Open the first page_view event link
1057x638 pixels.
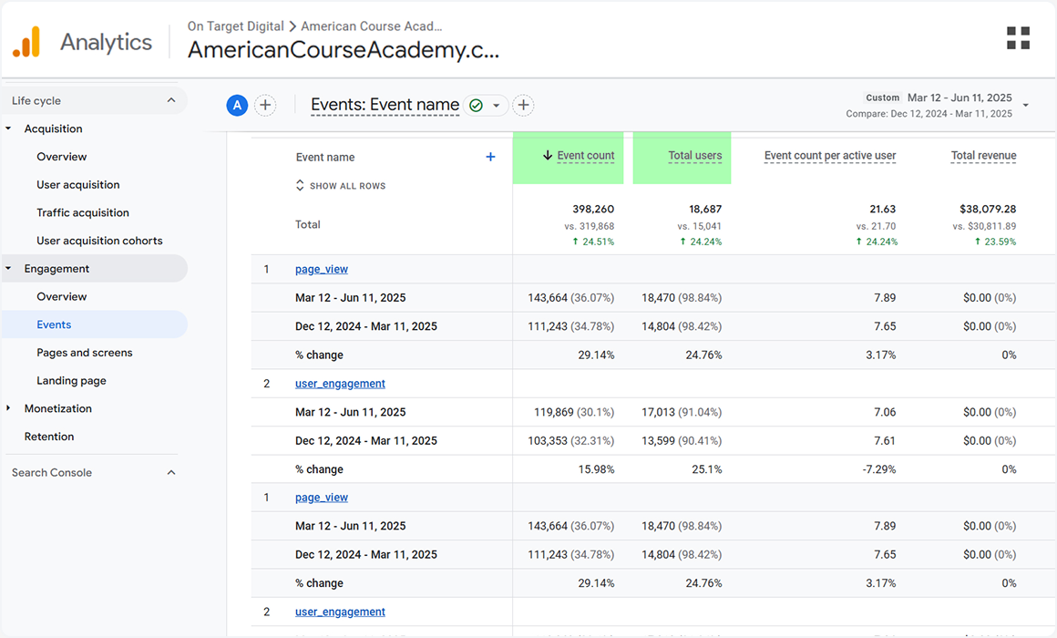[322, 269]
